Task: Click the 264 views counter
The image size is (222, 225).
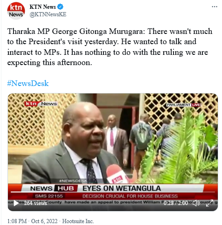Action: tap(35, 203)
